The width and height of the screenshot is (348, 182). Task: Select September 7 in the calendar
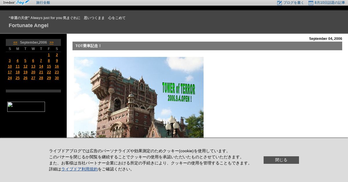[x=41, y=61]
